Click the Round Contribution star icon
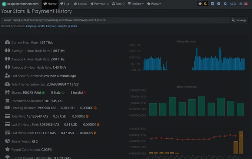252x159 pixels. pyautogui.click(x=7, y=149)
